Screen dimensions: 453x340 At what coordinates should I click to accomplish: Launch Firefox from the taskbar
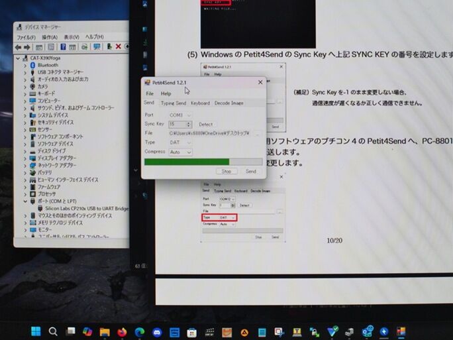pyautogui.click(x=123, y=332)
